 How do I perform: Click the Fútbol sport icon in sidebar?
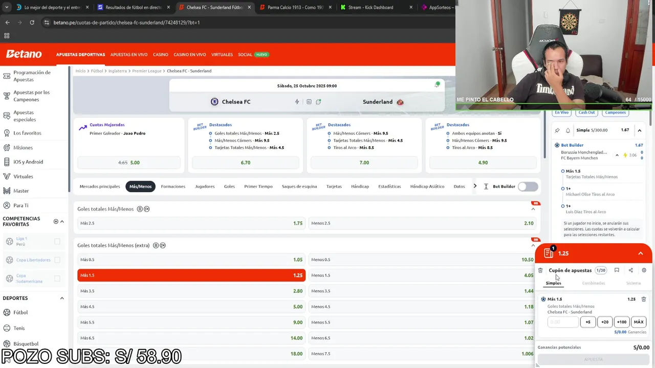(x=7, y=312)
